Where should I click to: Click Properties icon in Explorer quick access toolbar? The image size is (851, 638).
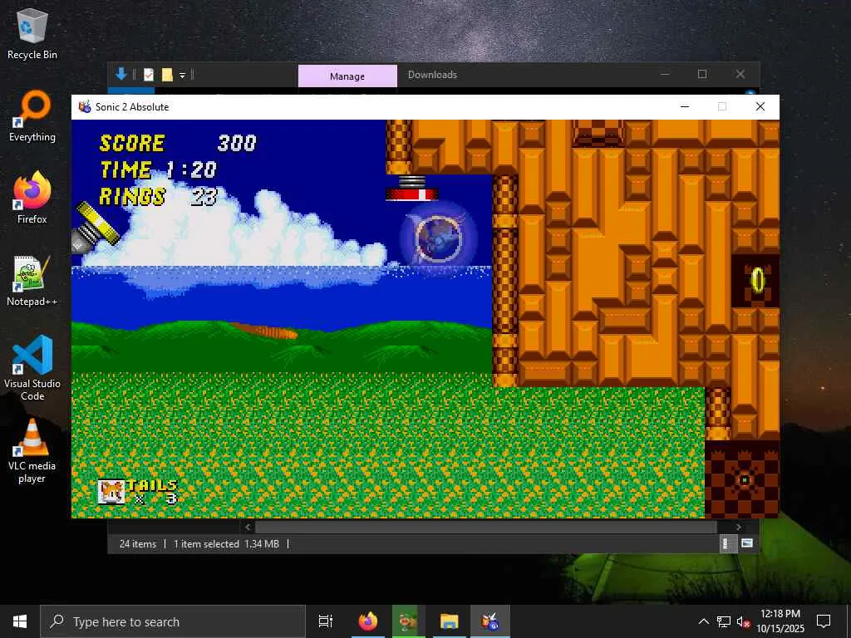(x=149, y=75)
